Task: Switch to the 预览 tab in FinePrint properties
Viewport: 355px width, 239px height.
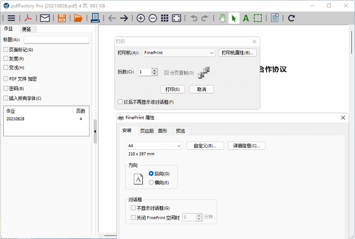Action: pyautogui.click(x=181, y=131)
